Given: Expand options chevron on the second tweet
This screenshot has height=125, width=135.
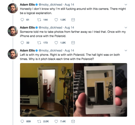Looking at the screenshot, I should 126,28.
